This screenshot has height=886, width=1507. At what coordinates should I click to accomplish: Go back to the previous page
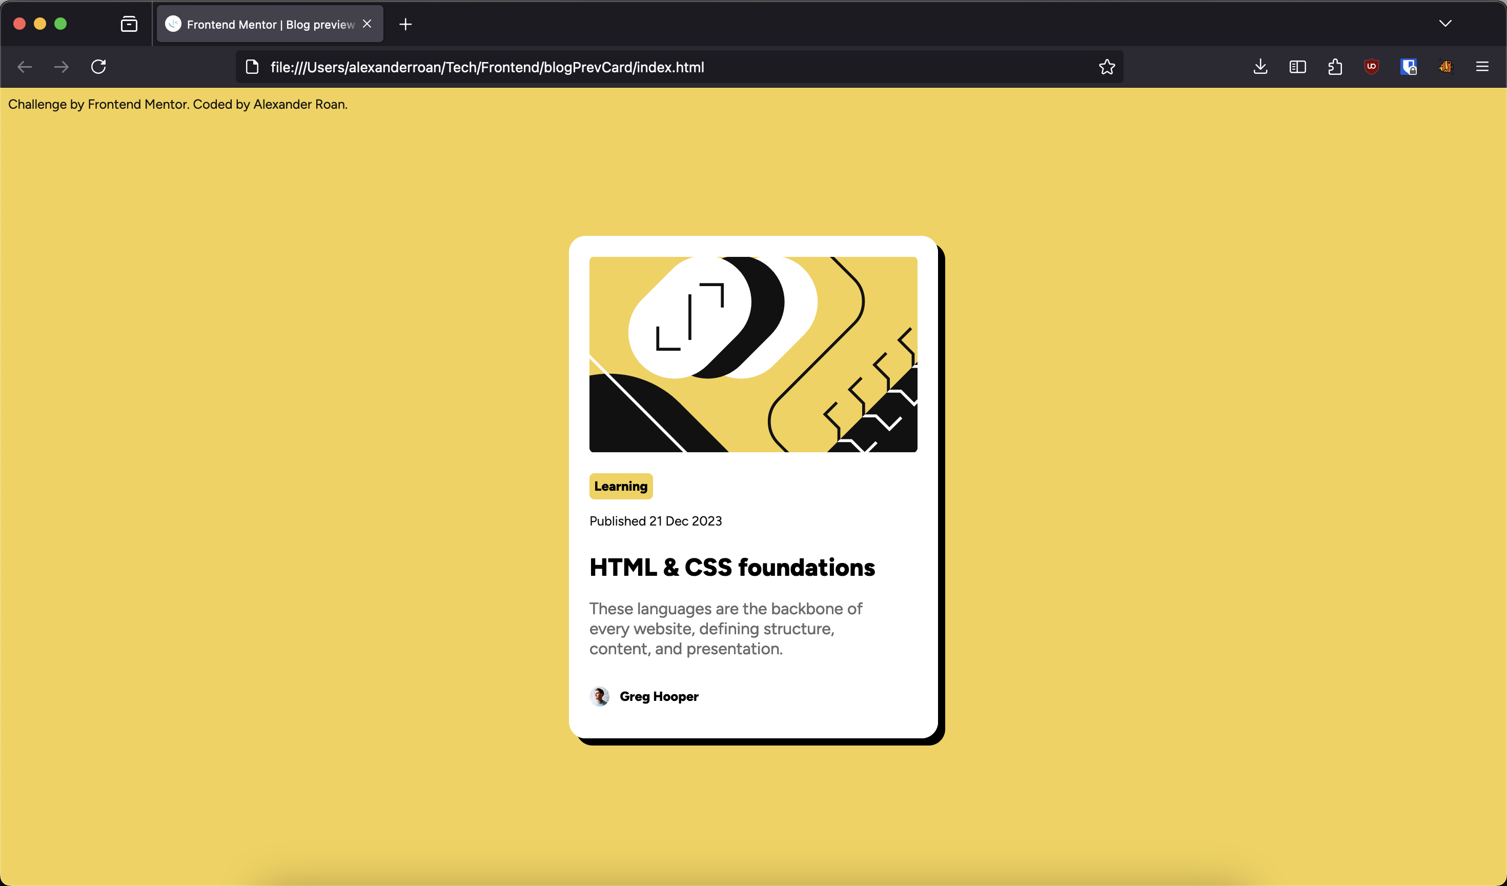click(25, 67)
